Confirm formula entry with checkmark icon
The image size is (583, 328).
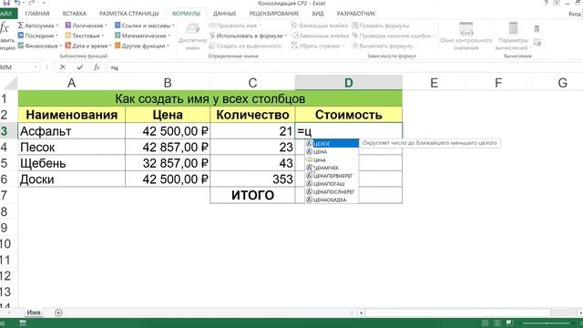point(80,67)
